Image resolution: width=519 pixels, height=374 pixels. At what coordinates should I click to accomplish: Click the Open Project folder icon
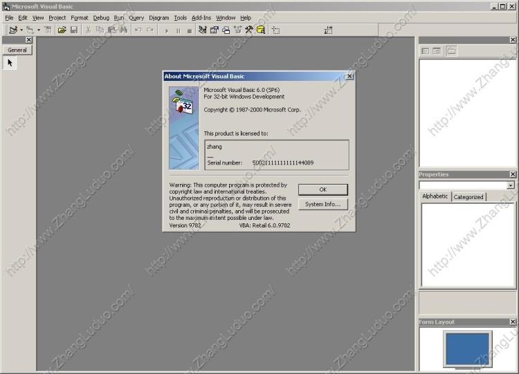62,30
